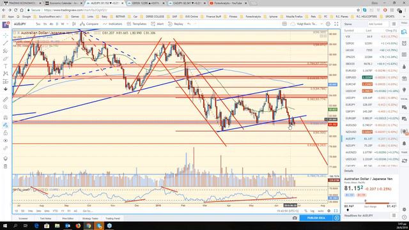The width and height of the screenshot is (409, 230).
Task: Open the Screener tab
Action: [23, 218]
